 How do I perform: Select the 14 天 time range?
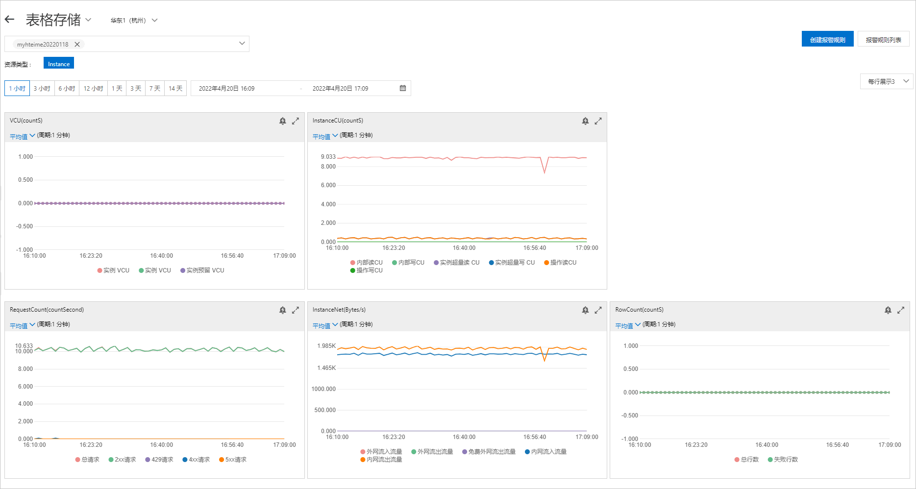pyautogui.click(x=175, y=88)
